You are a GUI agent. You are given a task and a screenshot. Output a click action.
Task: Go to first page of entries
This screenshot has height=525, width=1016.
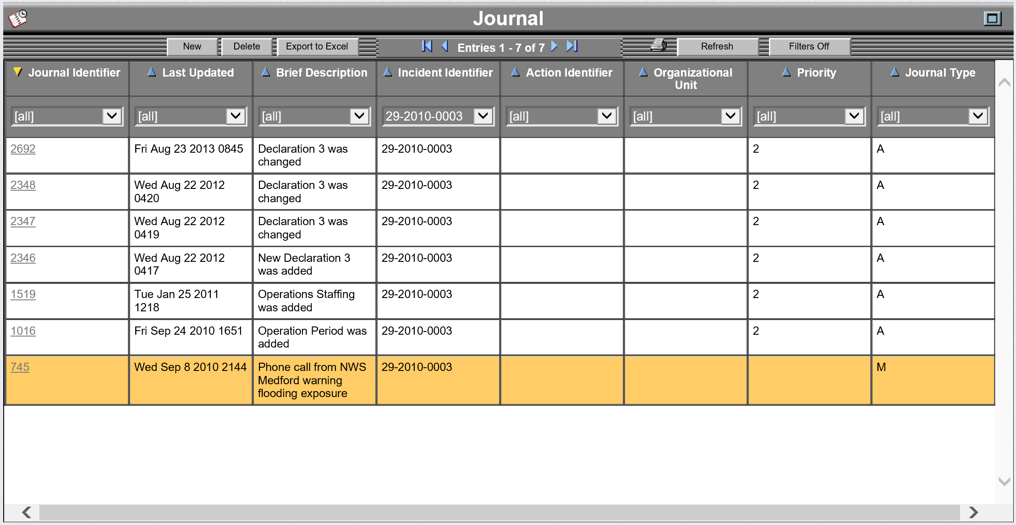coord(427,46)
